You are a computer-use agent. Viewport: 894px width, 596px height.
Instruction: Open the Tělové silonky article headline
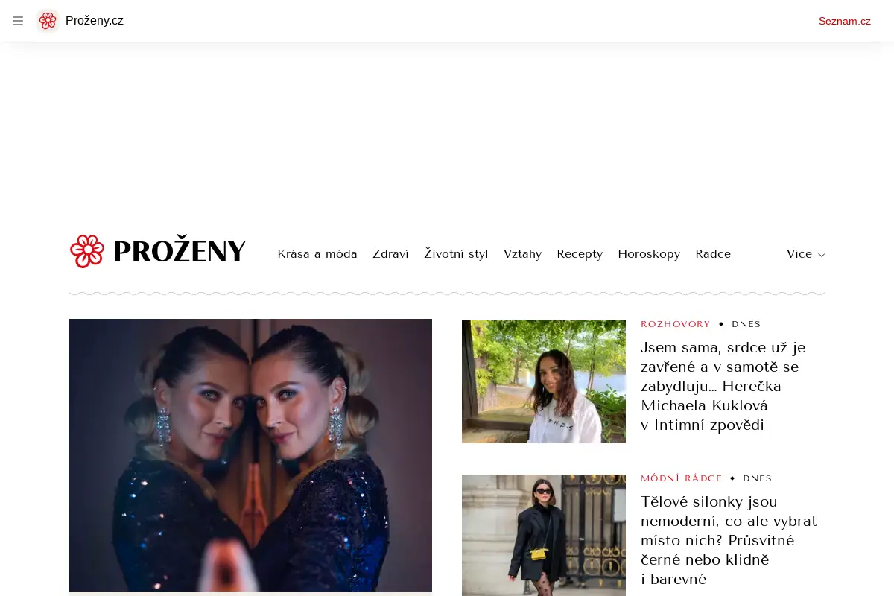coord(729,540)
